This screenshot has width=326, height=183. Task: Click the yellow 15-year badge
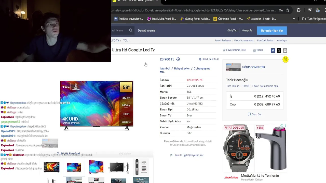coord(285,59)
